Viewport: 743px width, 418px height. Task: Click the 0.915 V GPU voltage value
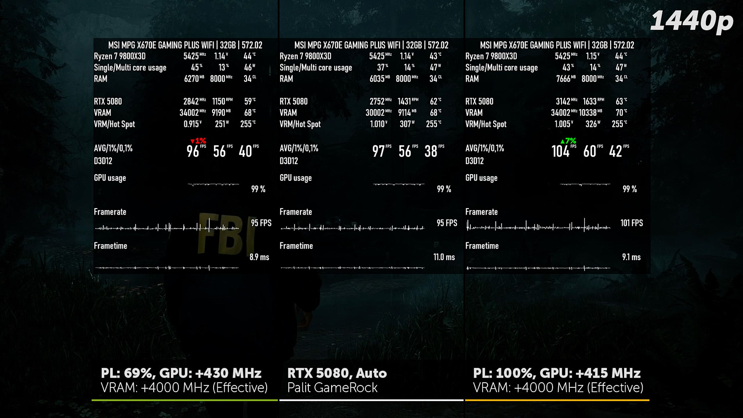[193, 124]
